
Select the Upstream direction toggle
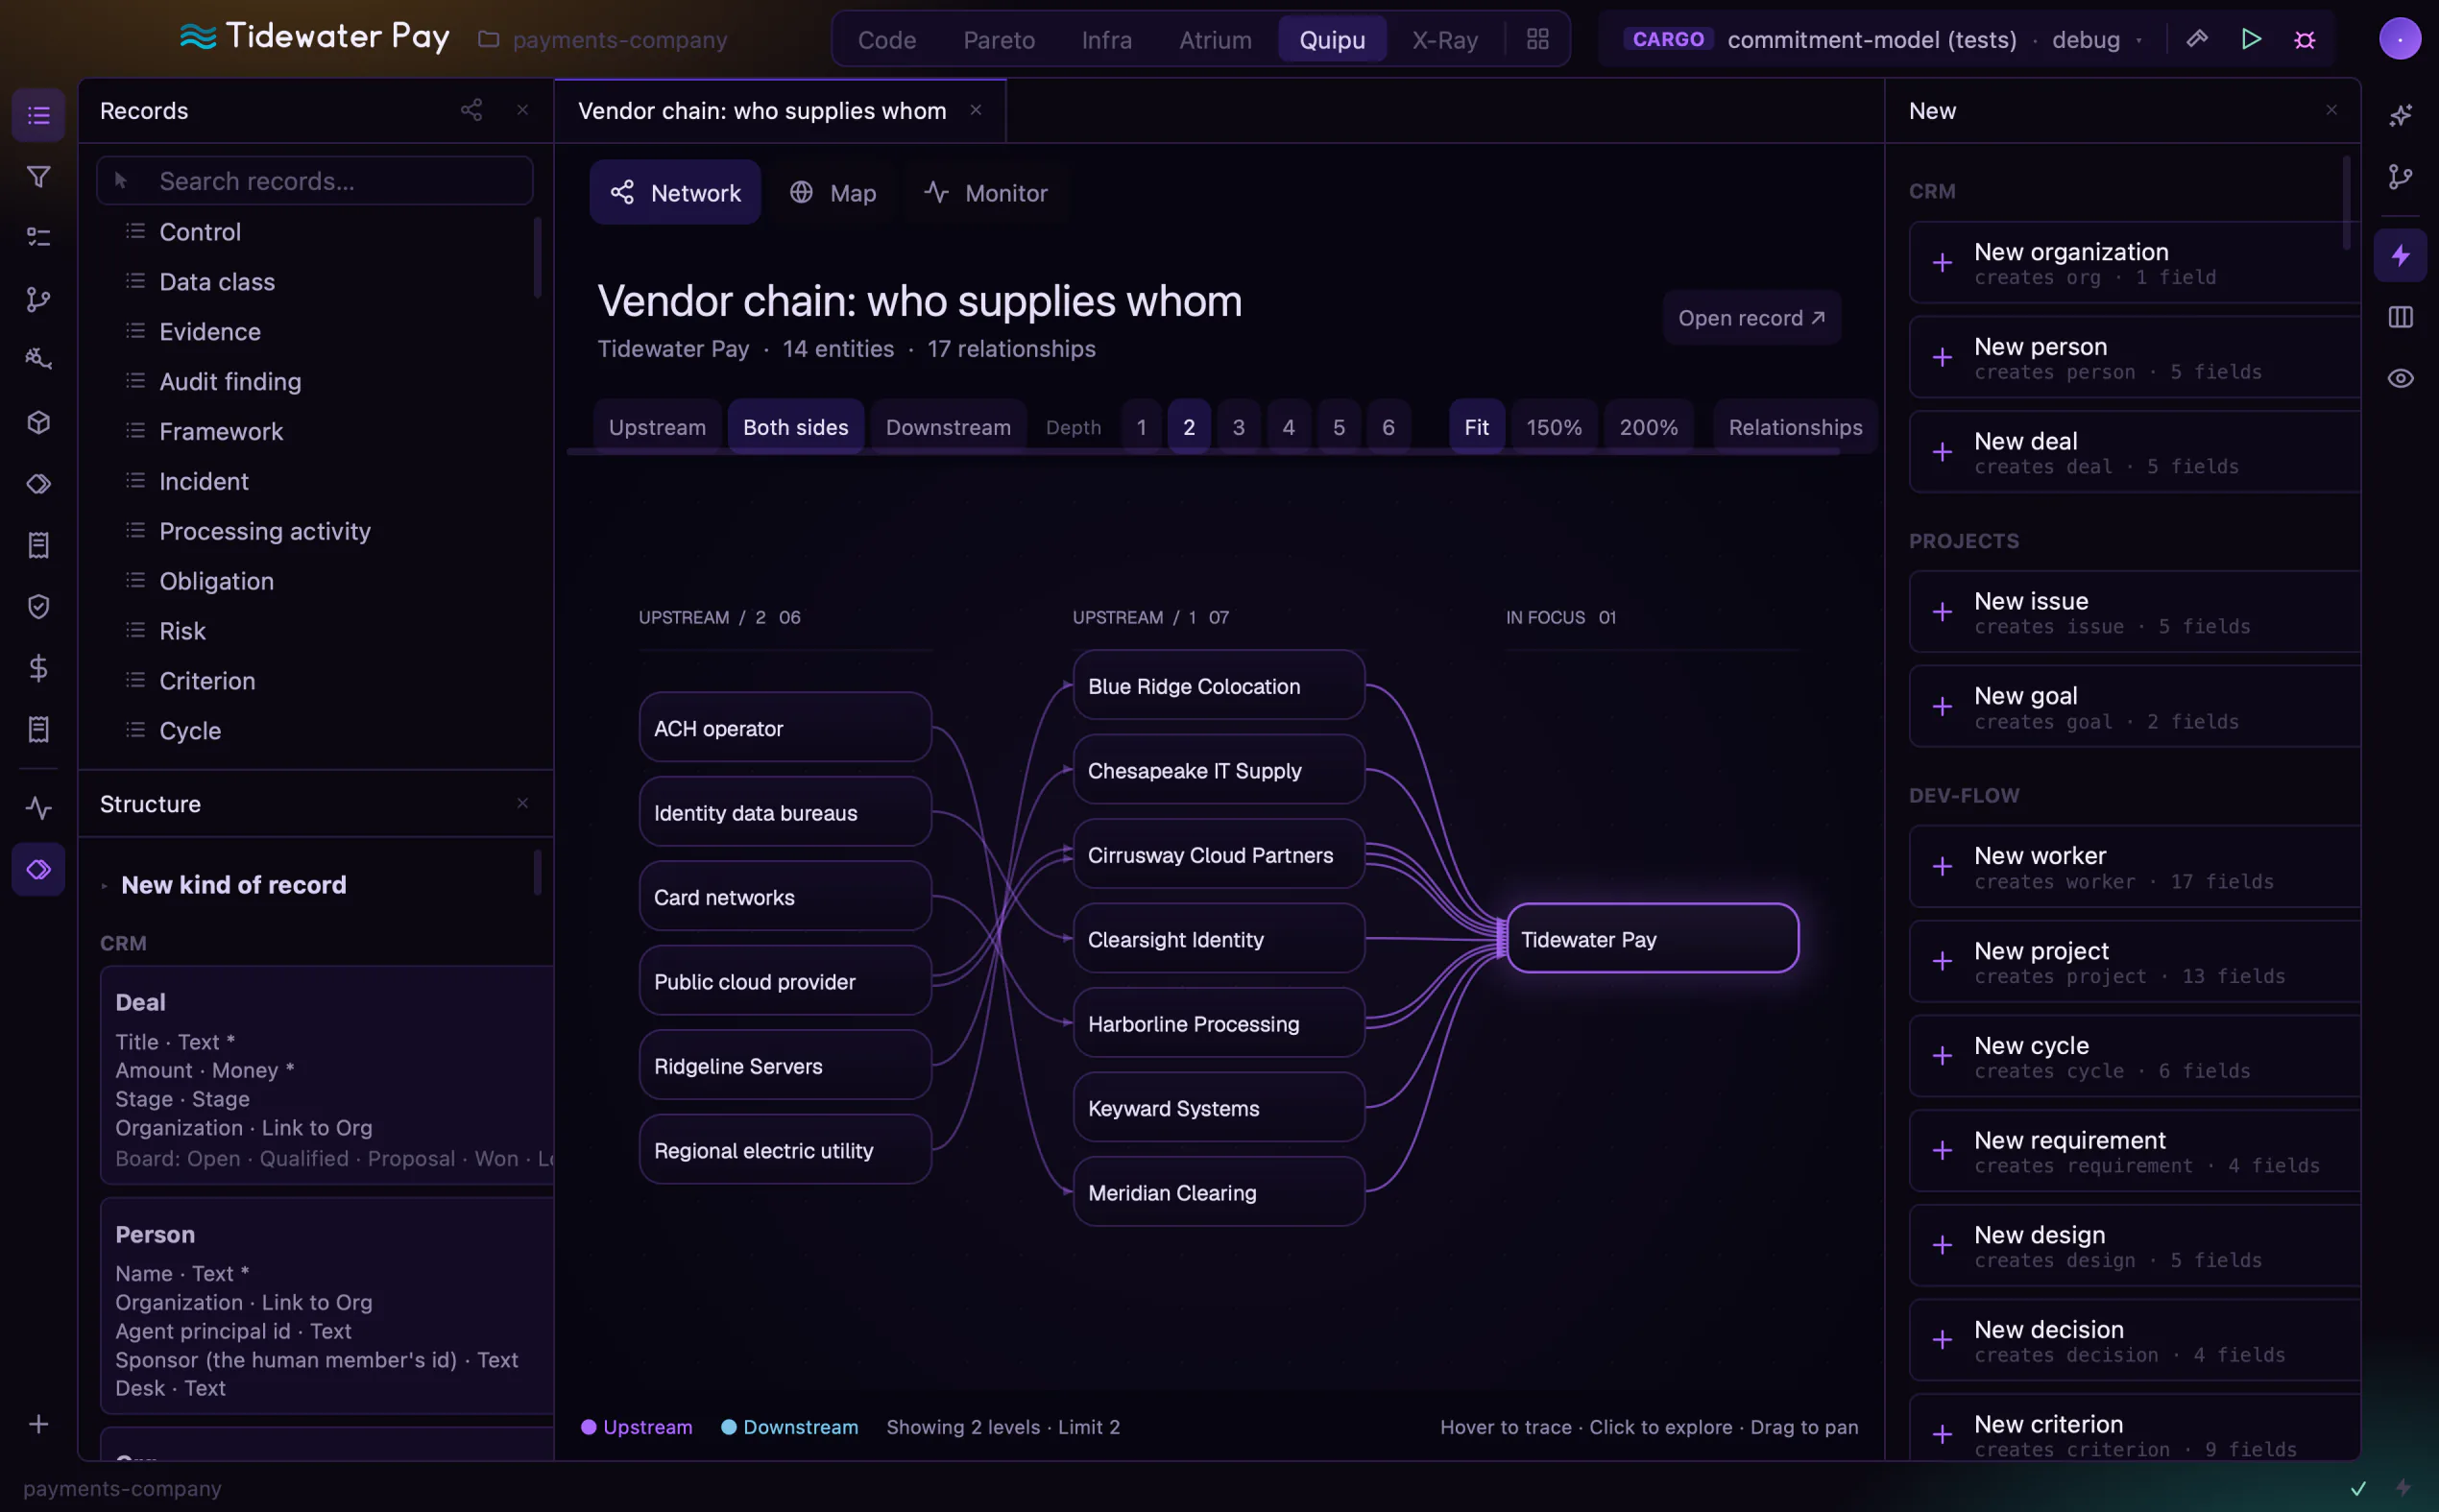657,427
